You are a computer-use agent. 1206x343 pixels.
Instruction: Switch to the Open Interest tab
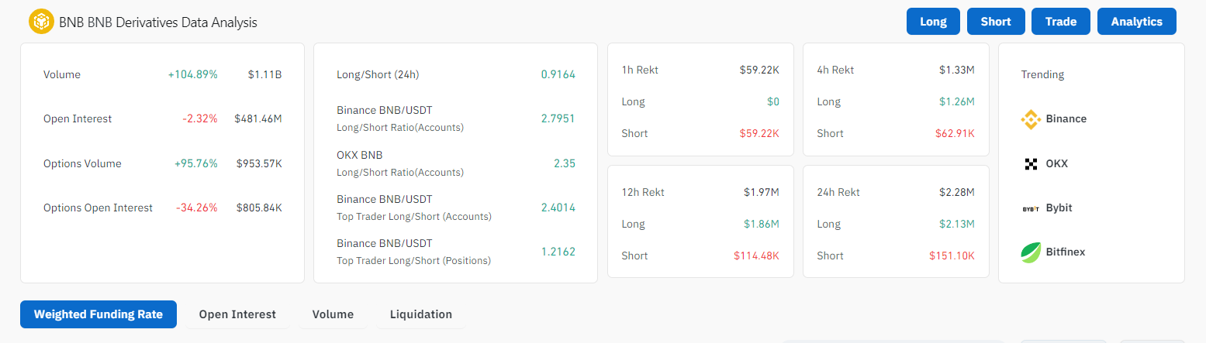237,314
